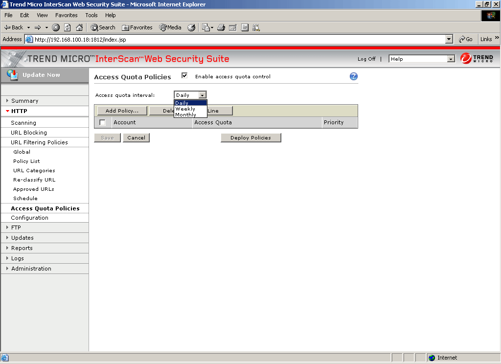Click the Update Now icon in sidebar

point(13,75)
